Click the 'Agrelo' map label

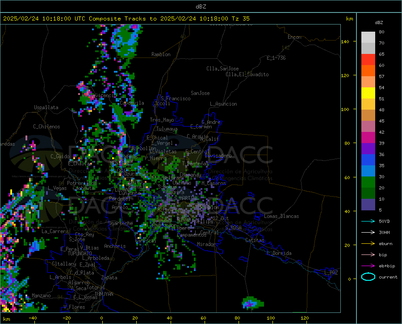pyautogui.click(x=120, y=207)
